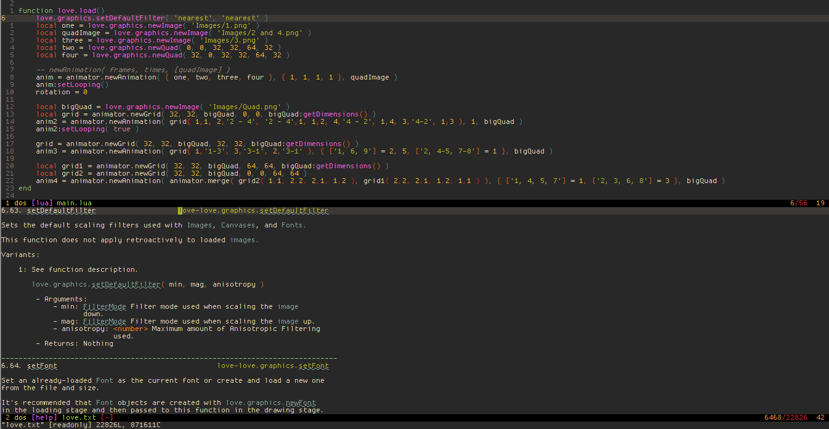Click the 'rotation = 0' line
Viewport: 829px width, 429px height.
coord(61,92)
